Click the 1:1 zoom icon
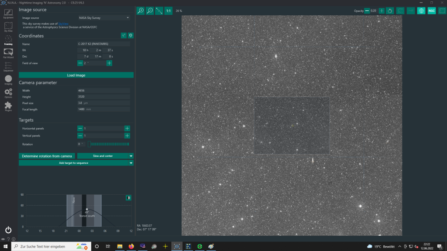Screen dimensions: 447x251 click(x=168, y=10)
